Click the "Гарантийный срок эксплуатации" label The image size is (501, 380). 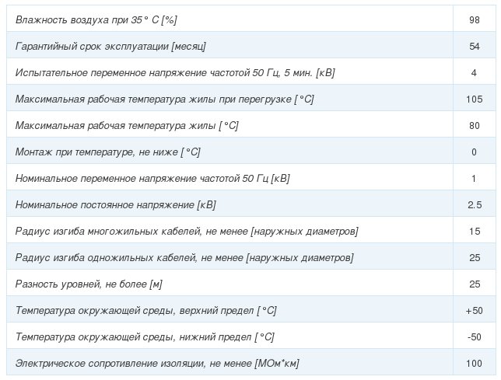pyautogui.click(x=111, y=47)
